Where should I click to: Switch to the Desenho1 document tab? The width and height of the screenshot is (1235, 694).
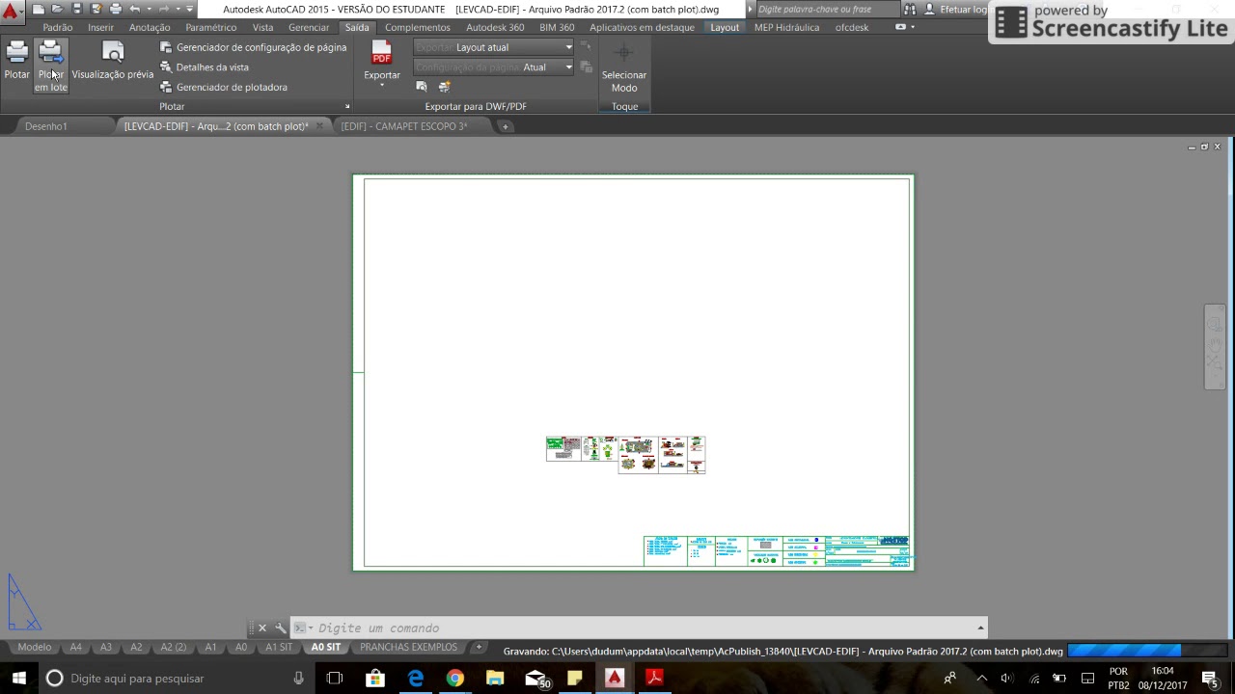tap(46, 126)
